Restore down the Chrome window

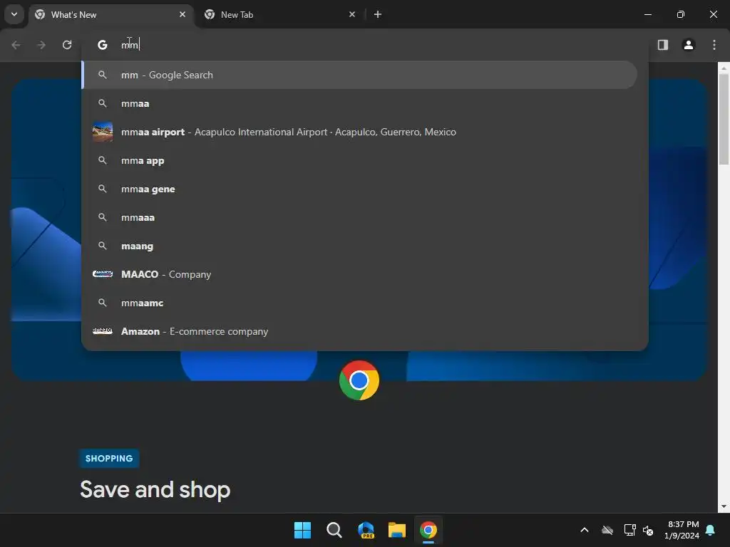pos(680,14)
